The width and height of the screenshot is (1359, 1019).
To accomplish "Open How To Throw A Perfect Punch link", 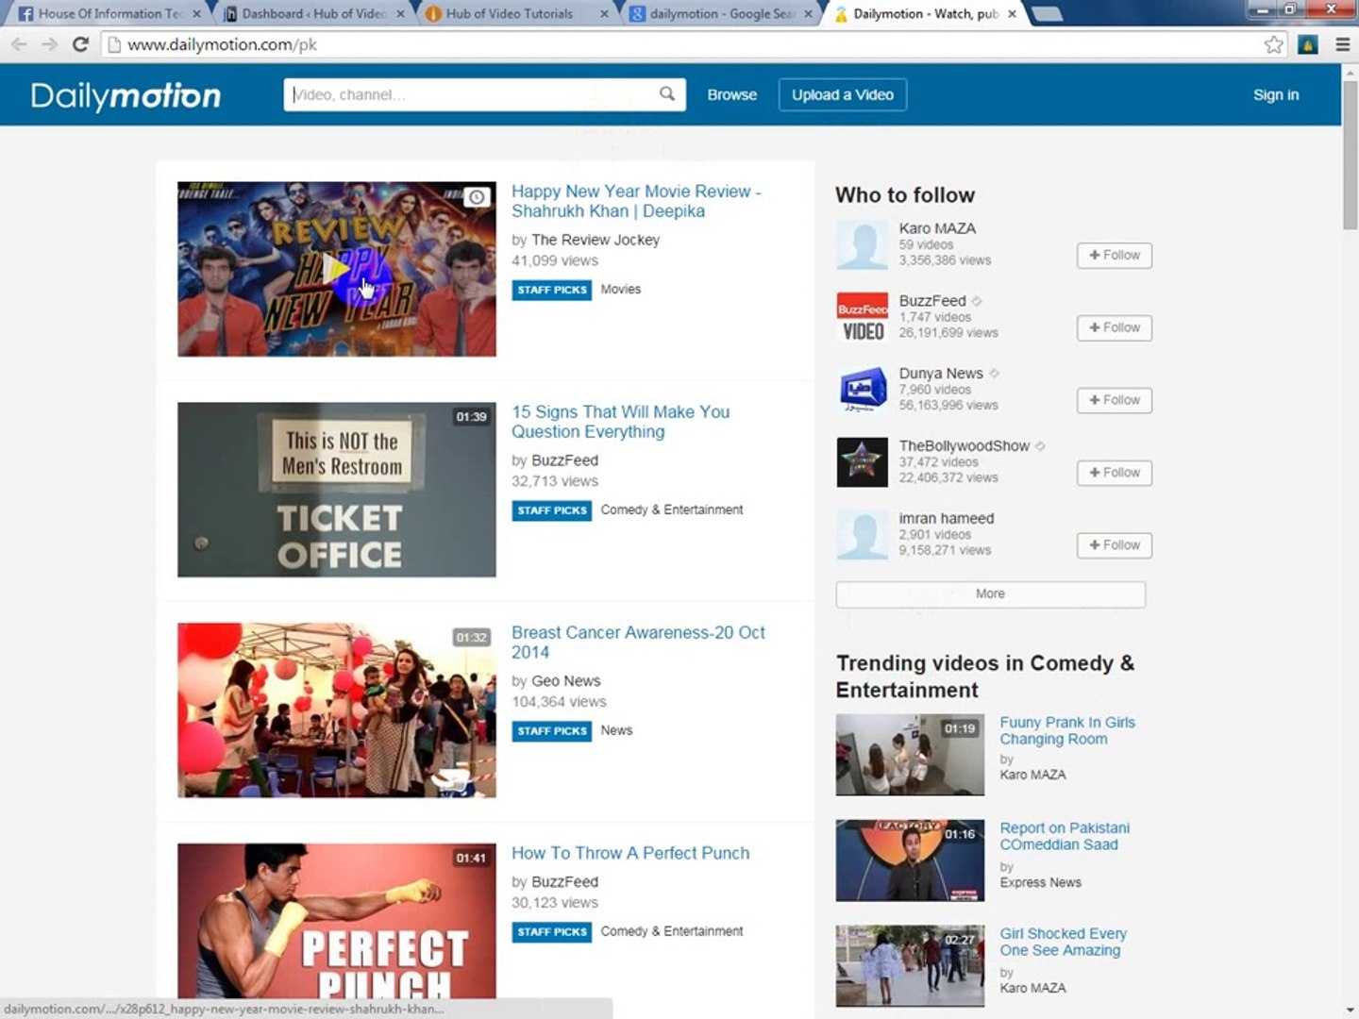I will [630, 853].
